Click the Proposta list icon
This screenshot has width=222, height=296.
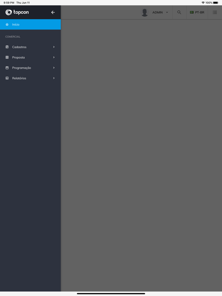click(x=7, y=57)
